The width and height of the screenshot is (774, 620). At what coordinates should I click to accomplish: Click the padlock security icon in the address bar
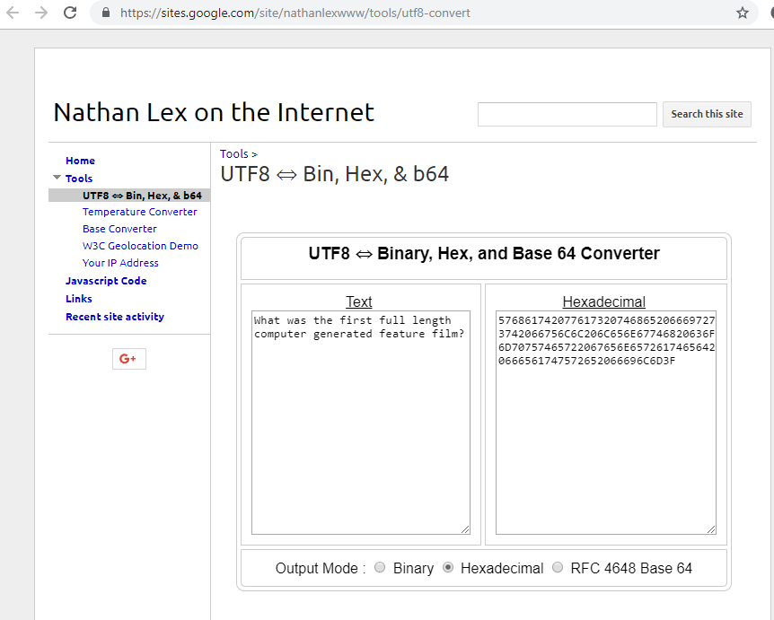105,13
